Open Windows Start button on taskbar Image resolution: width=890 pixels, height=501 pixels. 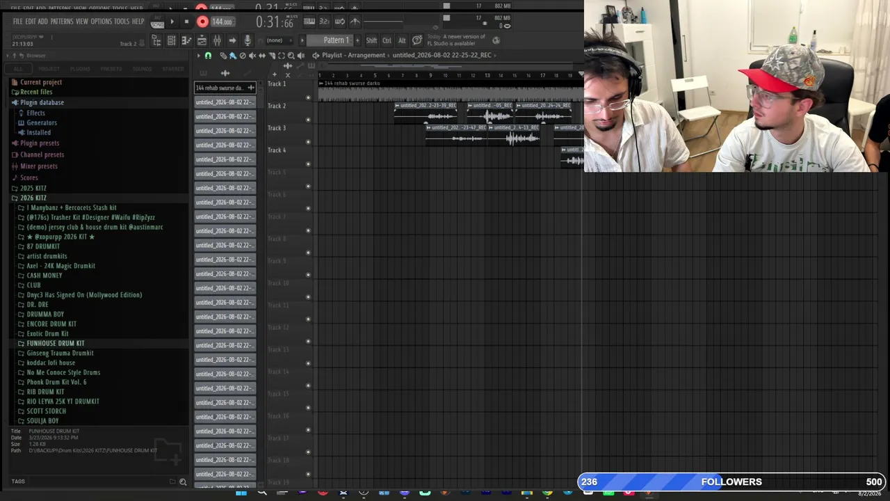point(241,493)
